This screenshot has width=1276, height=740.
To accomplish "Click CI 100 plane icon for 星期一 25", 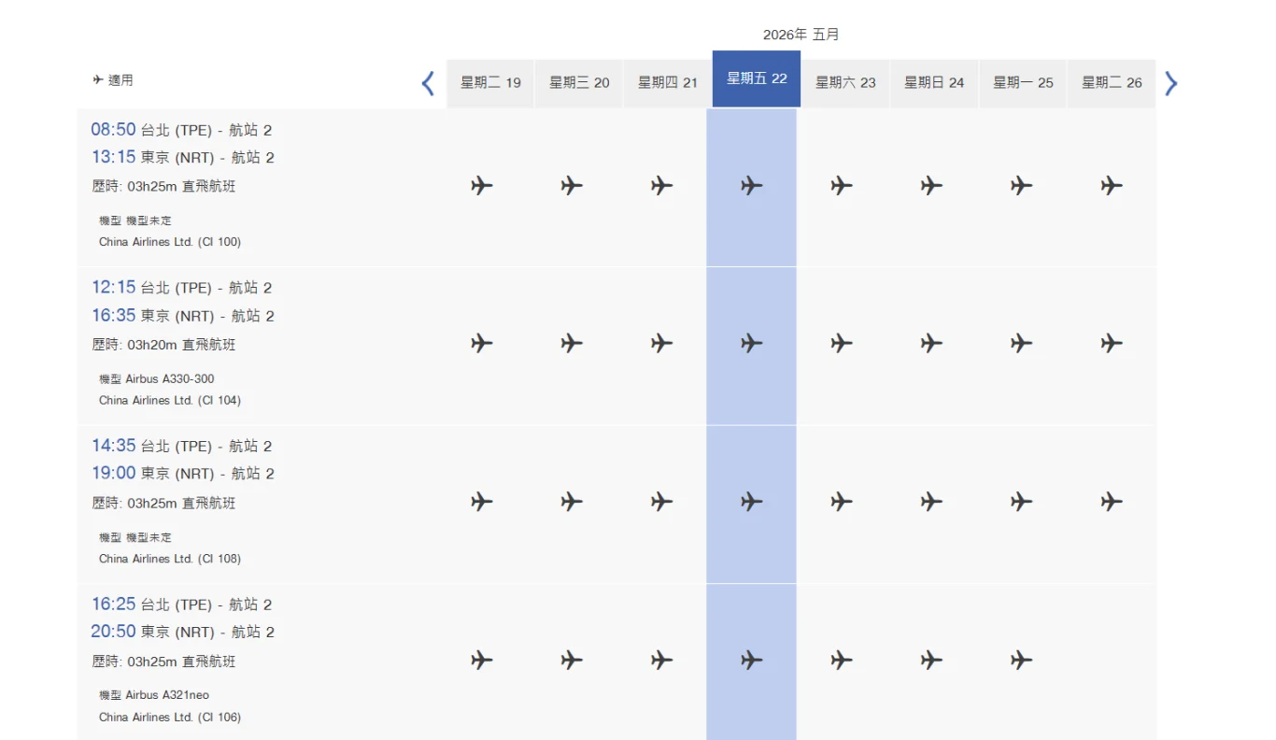I will pos(1021,186).
